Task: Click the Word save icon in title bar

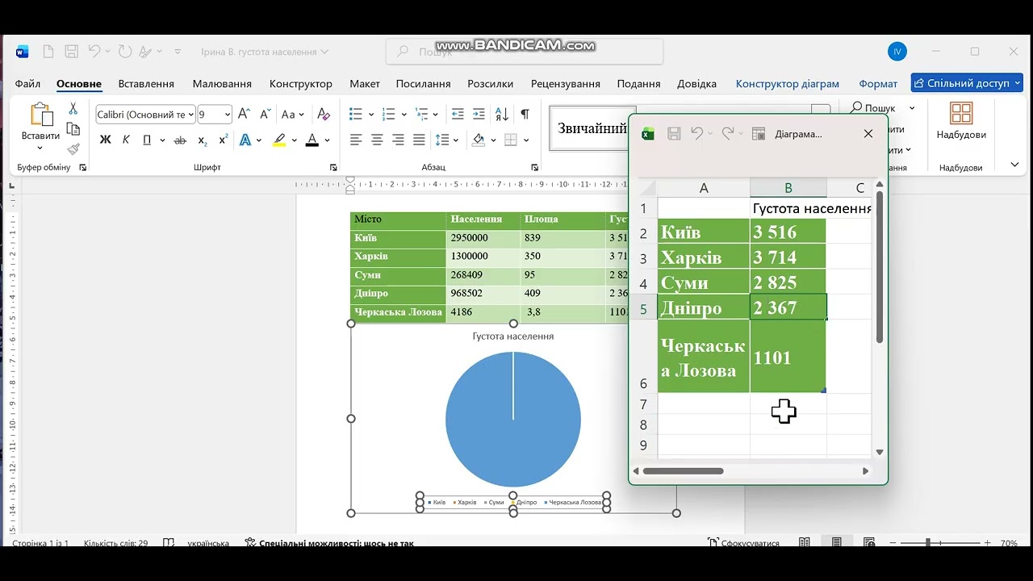Action: pos(71,52)
